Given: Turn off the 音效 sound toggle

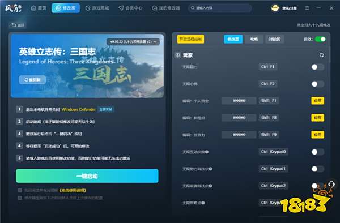Looking at the screenshot, I should (x=321, y=39).
